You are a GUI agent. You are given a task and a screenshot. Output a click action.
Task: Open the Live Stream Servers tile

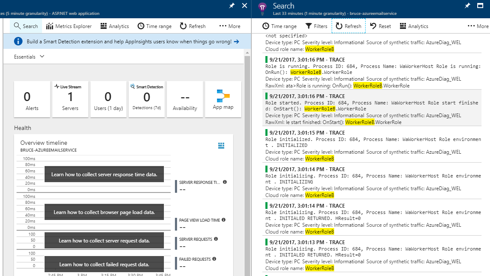pos(70,99)
